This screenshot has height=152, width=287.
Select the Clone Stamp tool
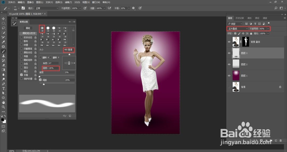click(x=3, y=56)
